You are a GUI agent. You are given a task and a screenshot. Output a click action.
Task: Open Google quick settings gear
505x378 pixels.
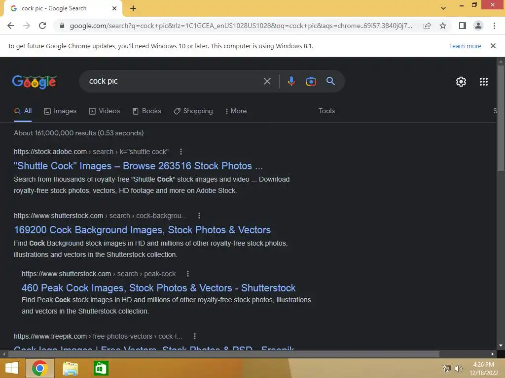(x=461, y=82)
